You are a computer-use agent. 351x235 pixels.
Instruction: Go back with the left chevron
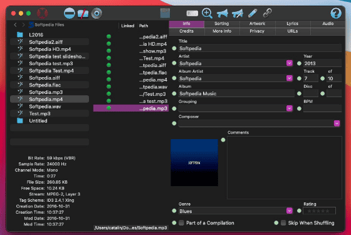pos(15,24)
